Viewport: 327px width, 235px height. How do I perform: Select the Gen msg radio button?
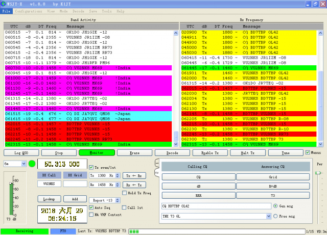(275, 206)
